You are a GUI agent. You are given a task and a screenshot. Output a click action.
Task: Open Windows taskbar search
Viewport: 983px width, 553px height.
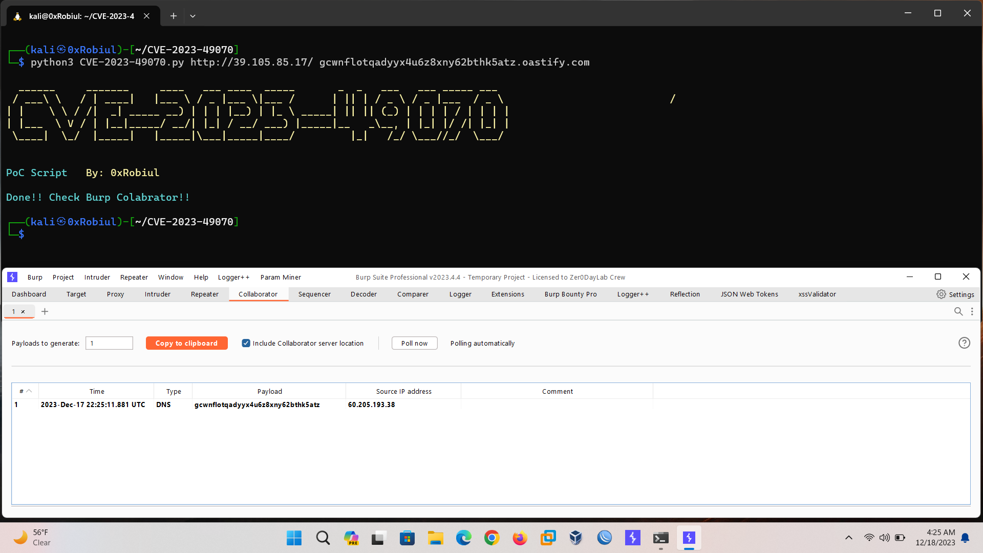pos(323,538)
